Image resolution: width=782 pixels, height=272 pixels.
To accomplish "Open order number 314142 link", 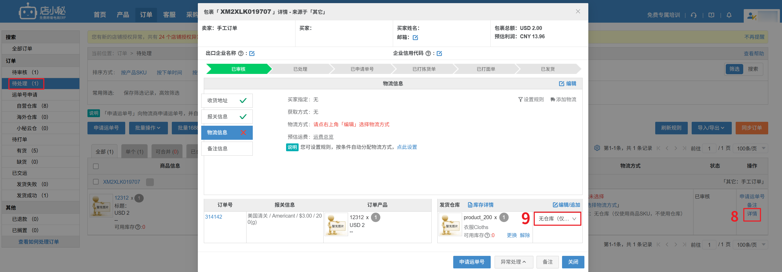I will tap(213, 217).
